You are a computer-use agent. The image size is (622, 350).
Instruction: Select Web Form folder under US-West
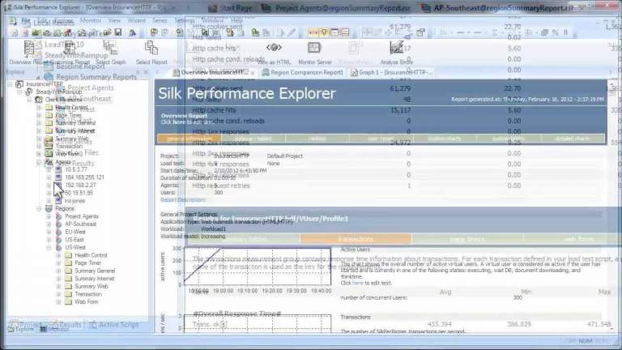tap(86, 301)
